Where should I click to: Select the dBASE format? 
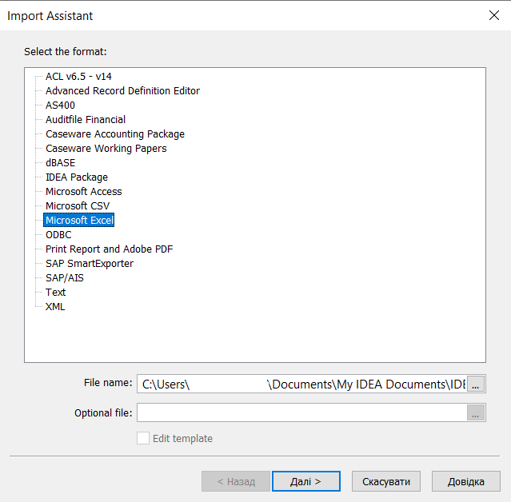[60, 162]
